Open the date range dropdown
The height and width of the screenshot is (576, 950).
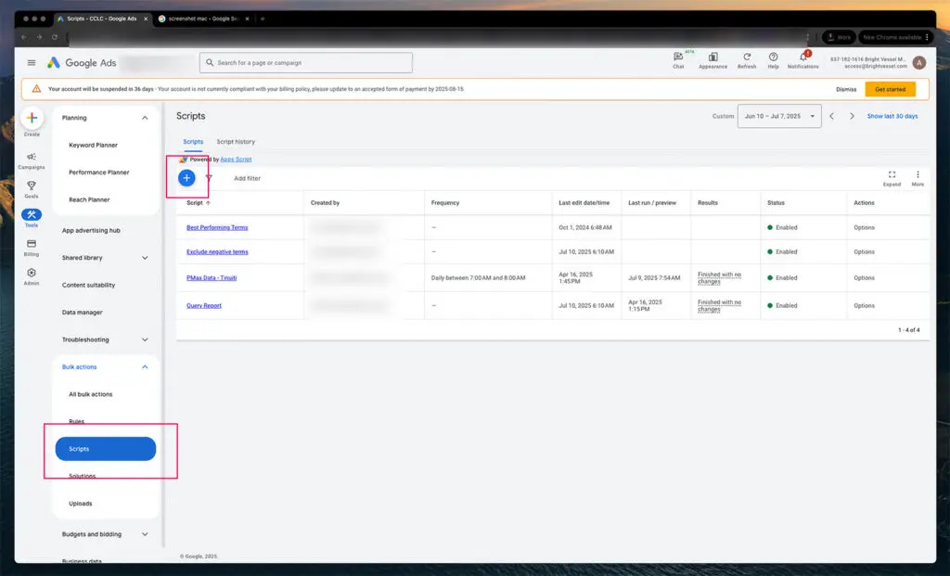point(779,116)
